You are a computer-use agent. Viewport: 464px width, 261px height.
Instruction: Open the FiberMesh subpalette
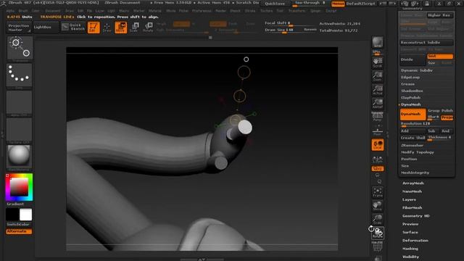click(413, 208)
